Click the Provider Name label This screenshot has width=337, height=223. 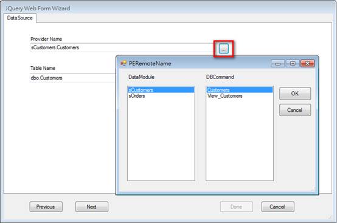click(x=46, y=39)
